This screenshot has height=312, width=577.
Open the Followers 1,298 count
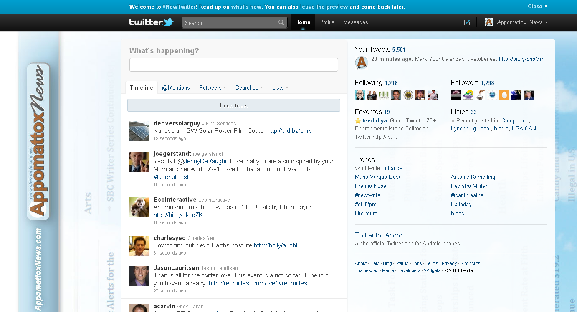[487, 83]
